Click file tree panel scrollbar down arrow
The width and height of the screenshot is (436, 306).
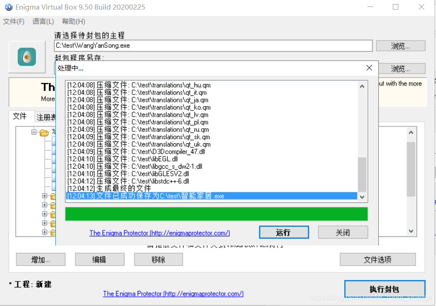point(411,231)
